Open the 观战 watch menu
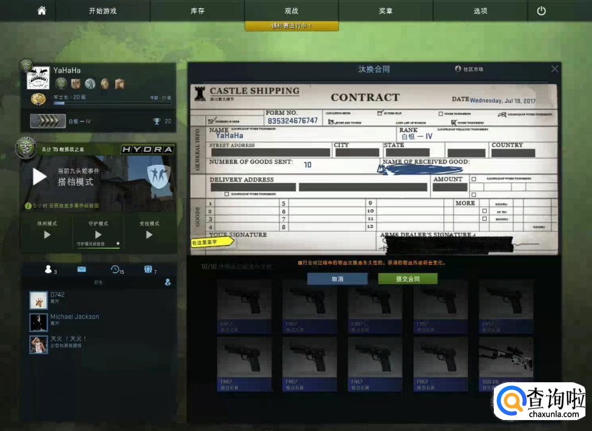This screenshot has height=431, width=592. 292,11
